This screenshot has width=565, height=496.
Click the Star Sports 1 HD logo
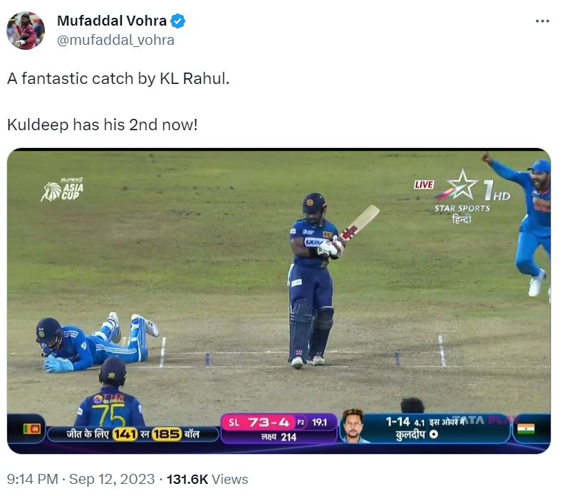(470, 192)
